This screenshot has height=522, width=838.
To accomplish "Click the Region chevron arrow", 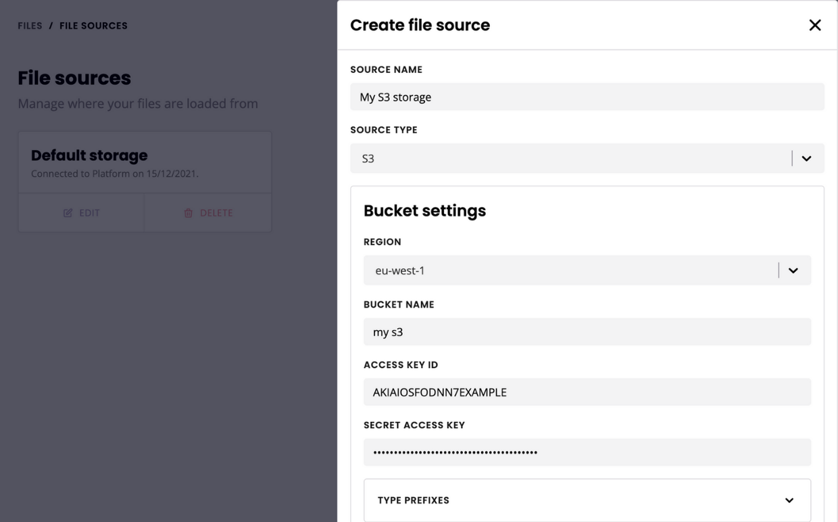I will click(793, 270).
